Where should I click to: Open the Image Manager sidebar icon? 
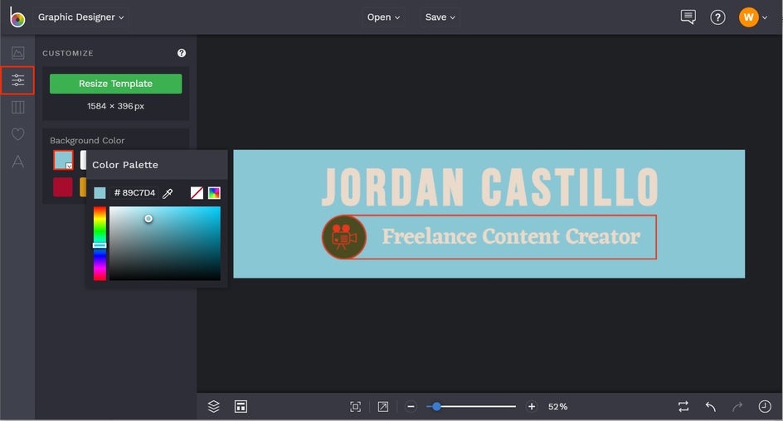coord(17,53)
